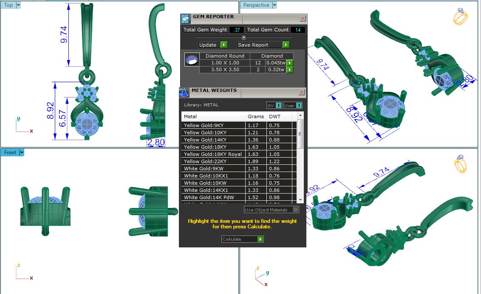Enable Use Object Materials option
481x294 pixels.
click(296, 210)
